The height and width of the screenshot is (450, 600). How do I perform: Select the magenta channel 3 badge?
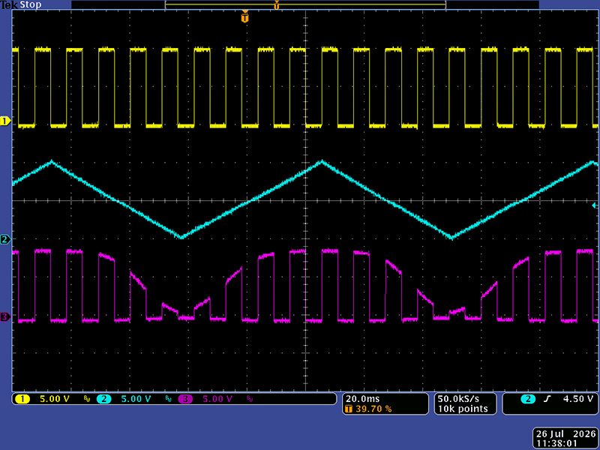pyautogui.click(x=185, y=399)
